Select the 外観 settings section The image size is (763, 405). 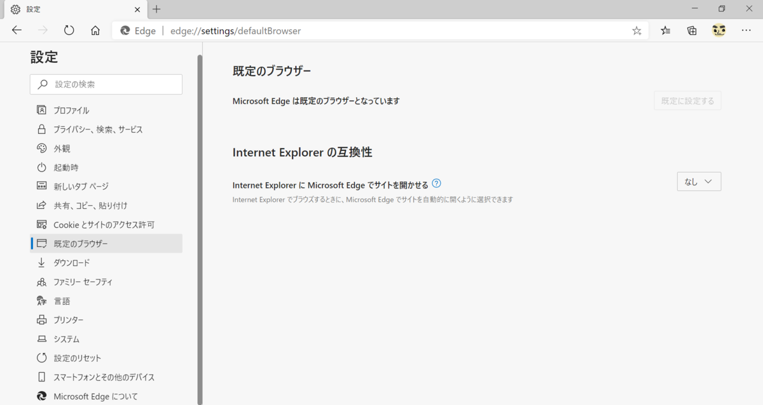106,148
